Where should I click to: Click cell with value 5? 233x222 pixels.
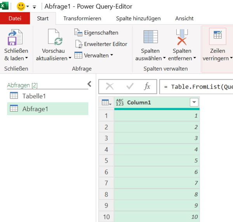point(157,161)
